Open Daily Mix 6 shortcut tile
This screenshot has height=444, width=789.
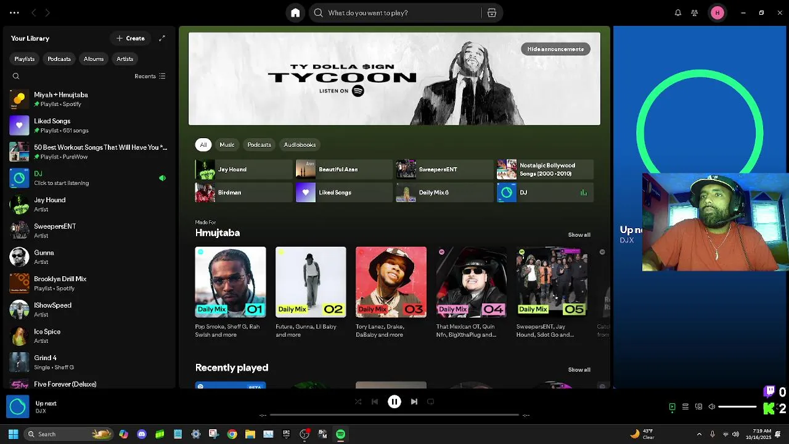444,192
